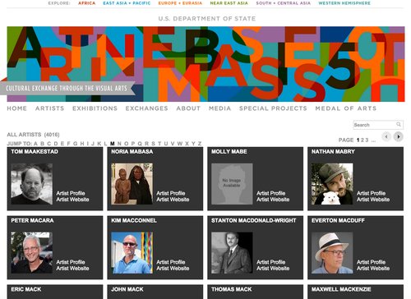Open Near East Asia region
Screen dimensions: 411x299
point(229,3)
